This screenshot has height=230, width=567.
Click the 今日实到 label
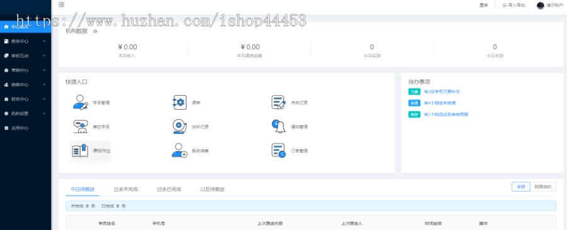click(372, 55)
